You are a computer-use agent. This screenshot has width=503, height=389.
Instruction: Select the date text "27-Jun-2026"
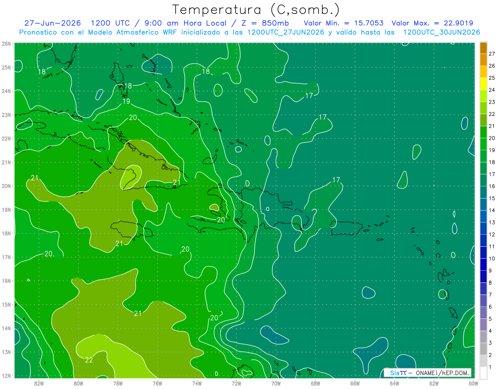click(x=52, y=23)
